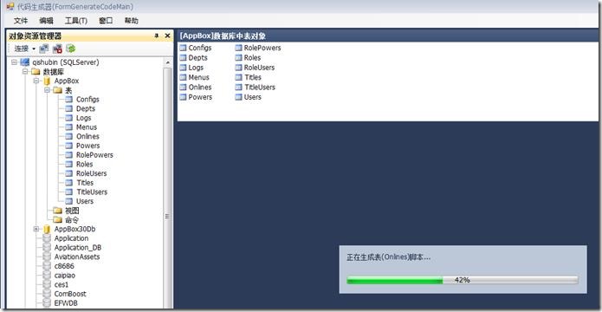The image size is (602, 312).
Task: Open the 文件 menu
Action: coord(20,21)
